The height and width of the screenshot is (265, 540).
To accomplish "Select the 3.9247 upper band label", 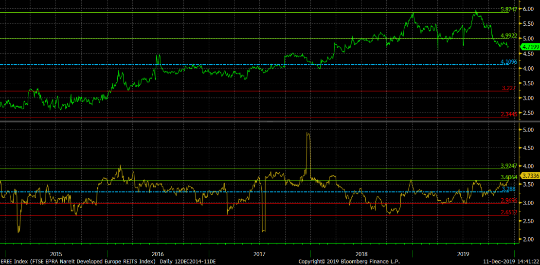I will (x=509, y=166).
